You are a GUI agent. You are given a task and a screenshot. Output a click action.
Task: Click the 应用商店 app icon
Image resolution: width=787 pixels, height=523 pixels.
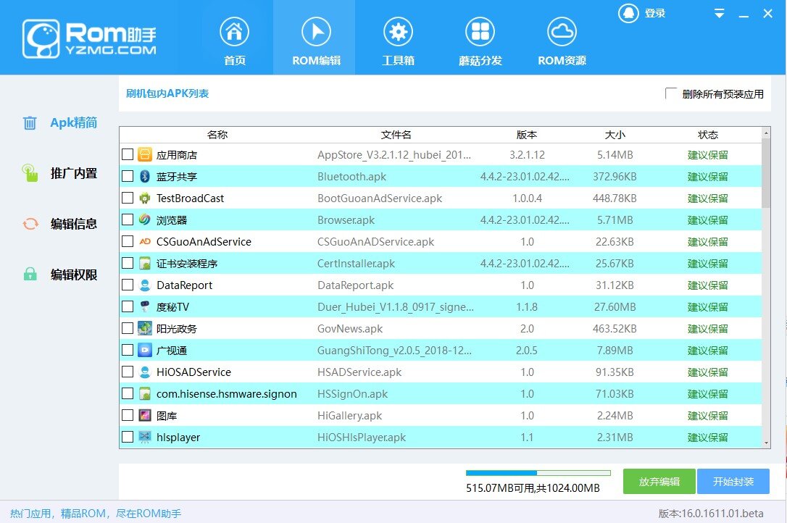[144, 154]
